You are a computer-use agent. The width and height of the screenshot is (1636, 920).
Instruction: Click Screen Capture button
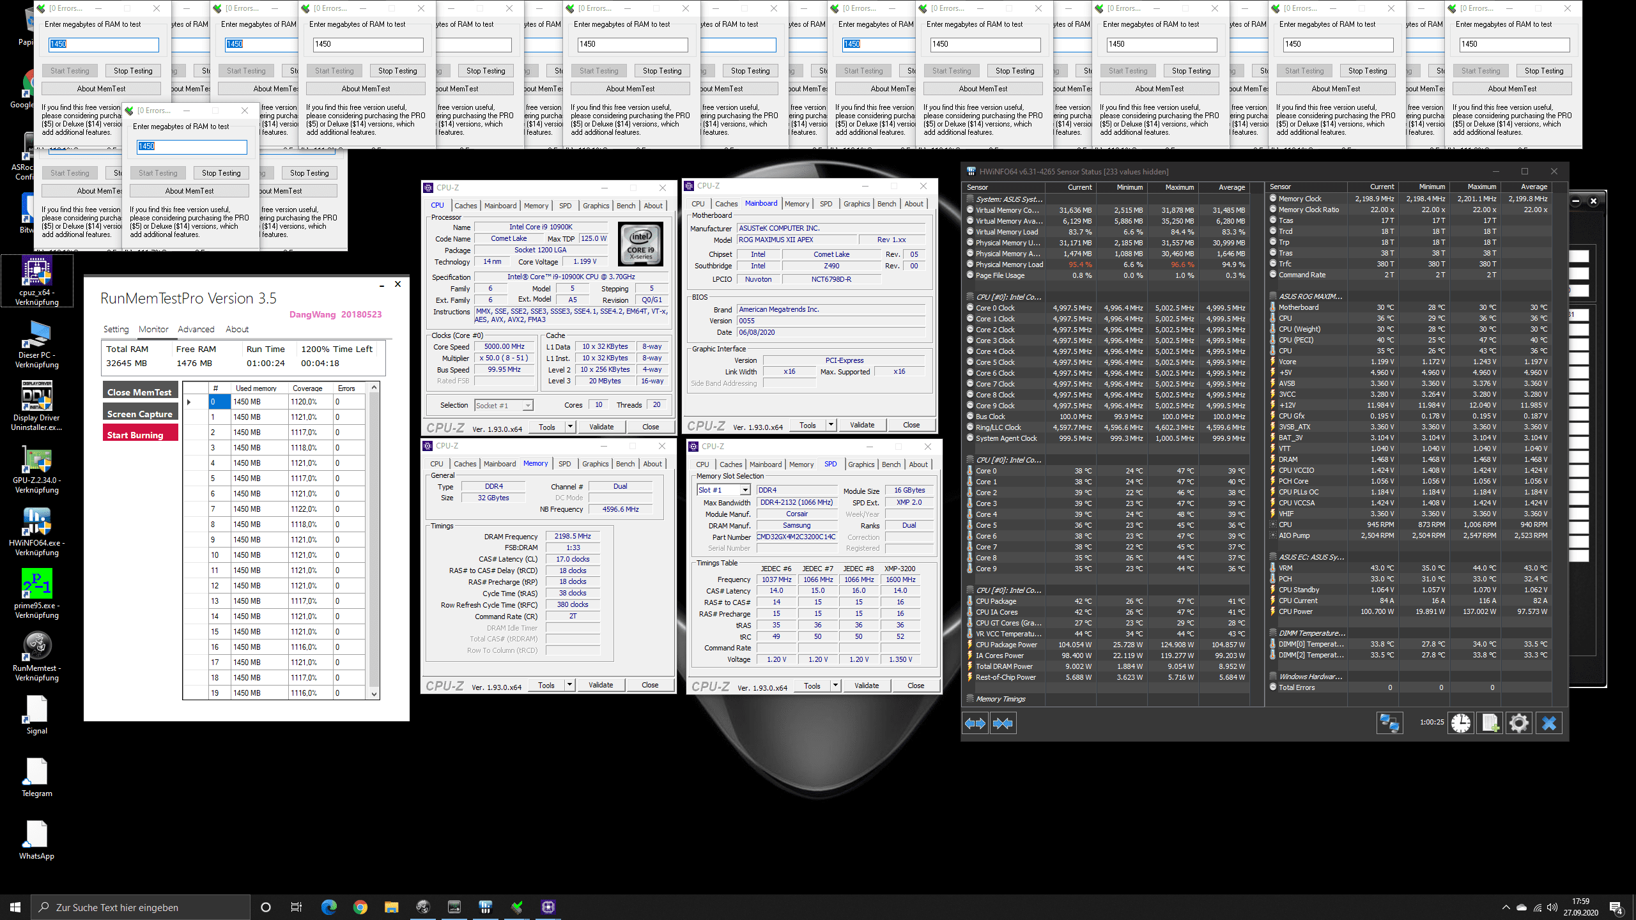140,413
